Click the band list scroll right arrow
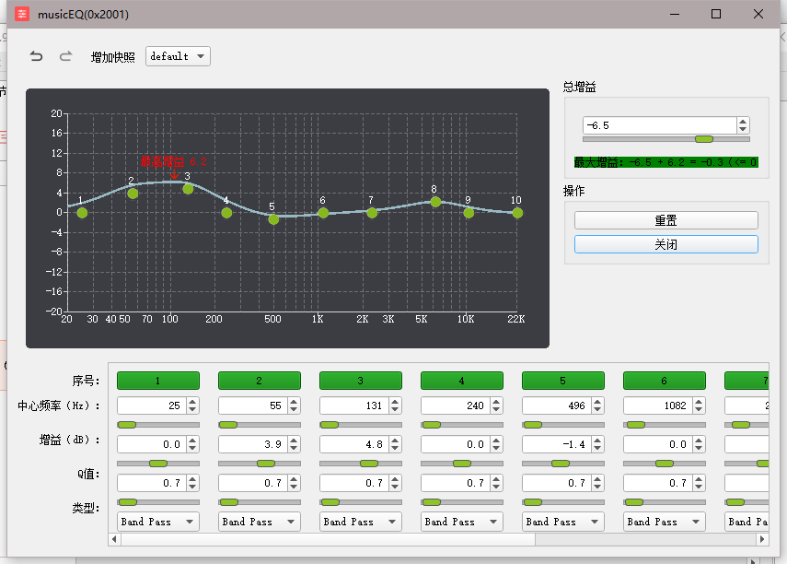787x564 pixels. (x=762, y=539)
